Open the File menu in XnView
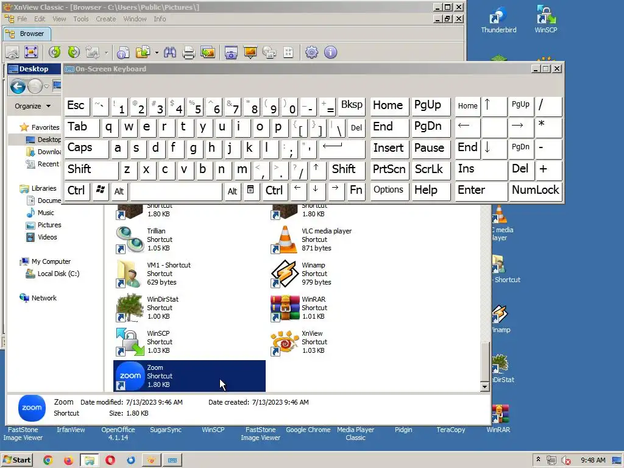This screenshot has width=624, height=468. pyautogui.click(x=22, y=19)
